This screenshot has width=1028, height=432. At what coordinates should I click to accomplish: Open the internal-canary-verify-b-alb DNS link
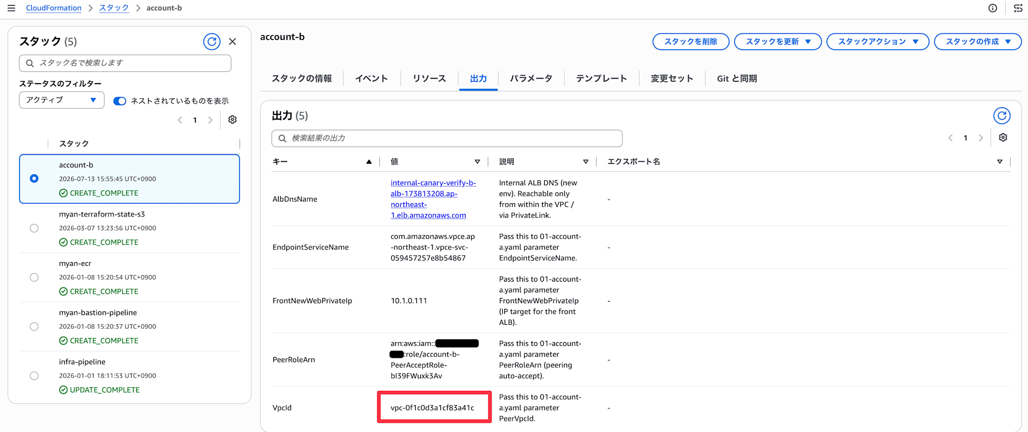[x=433, y=199]
